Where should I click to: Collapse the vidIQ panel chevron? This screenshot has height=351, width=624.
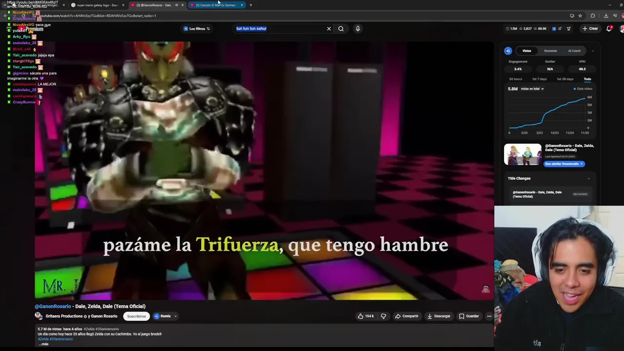(x=593, y=51)
